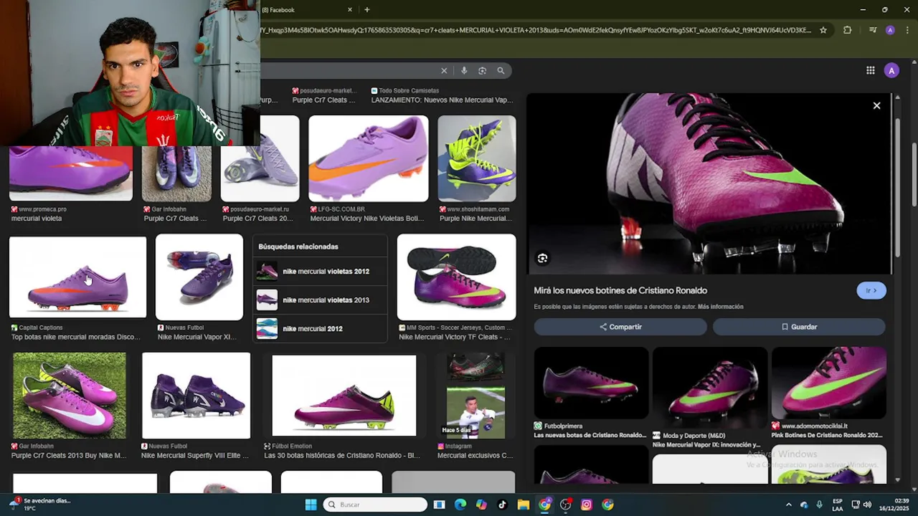Open the Chrome three-dot menu
Image resolution: width=918 pixels, height=516 pixels.
(907, 30)
